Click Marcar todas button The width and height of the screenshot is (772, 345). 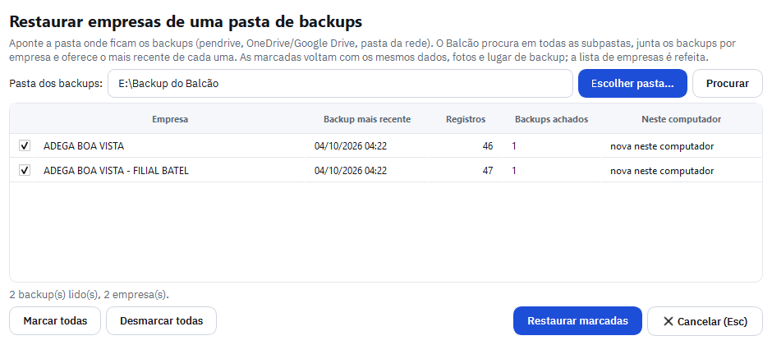click(55, 321)
